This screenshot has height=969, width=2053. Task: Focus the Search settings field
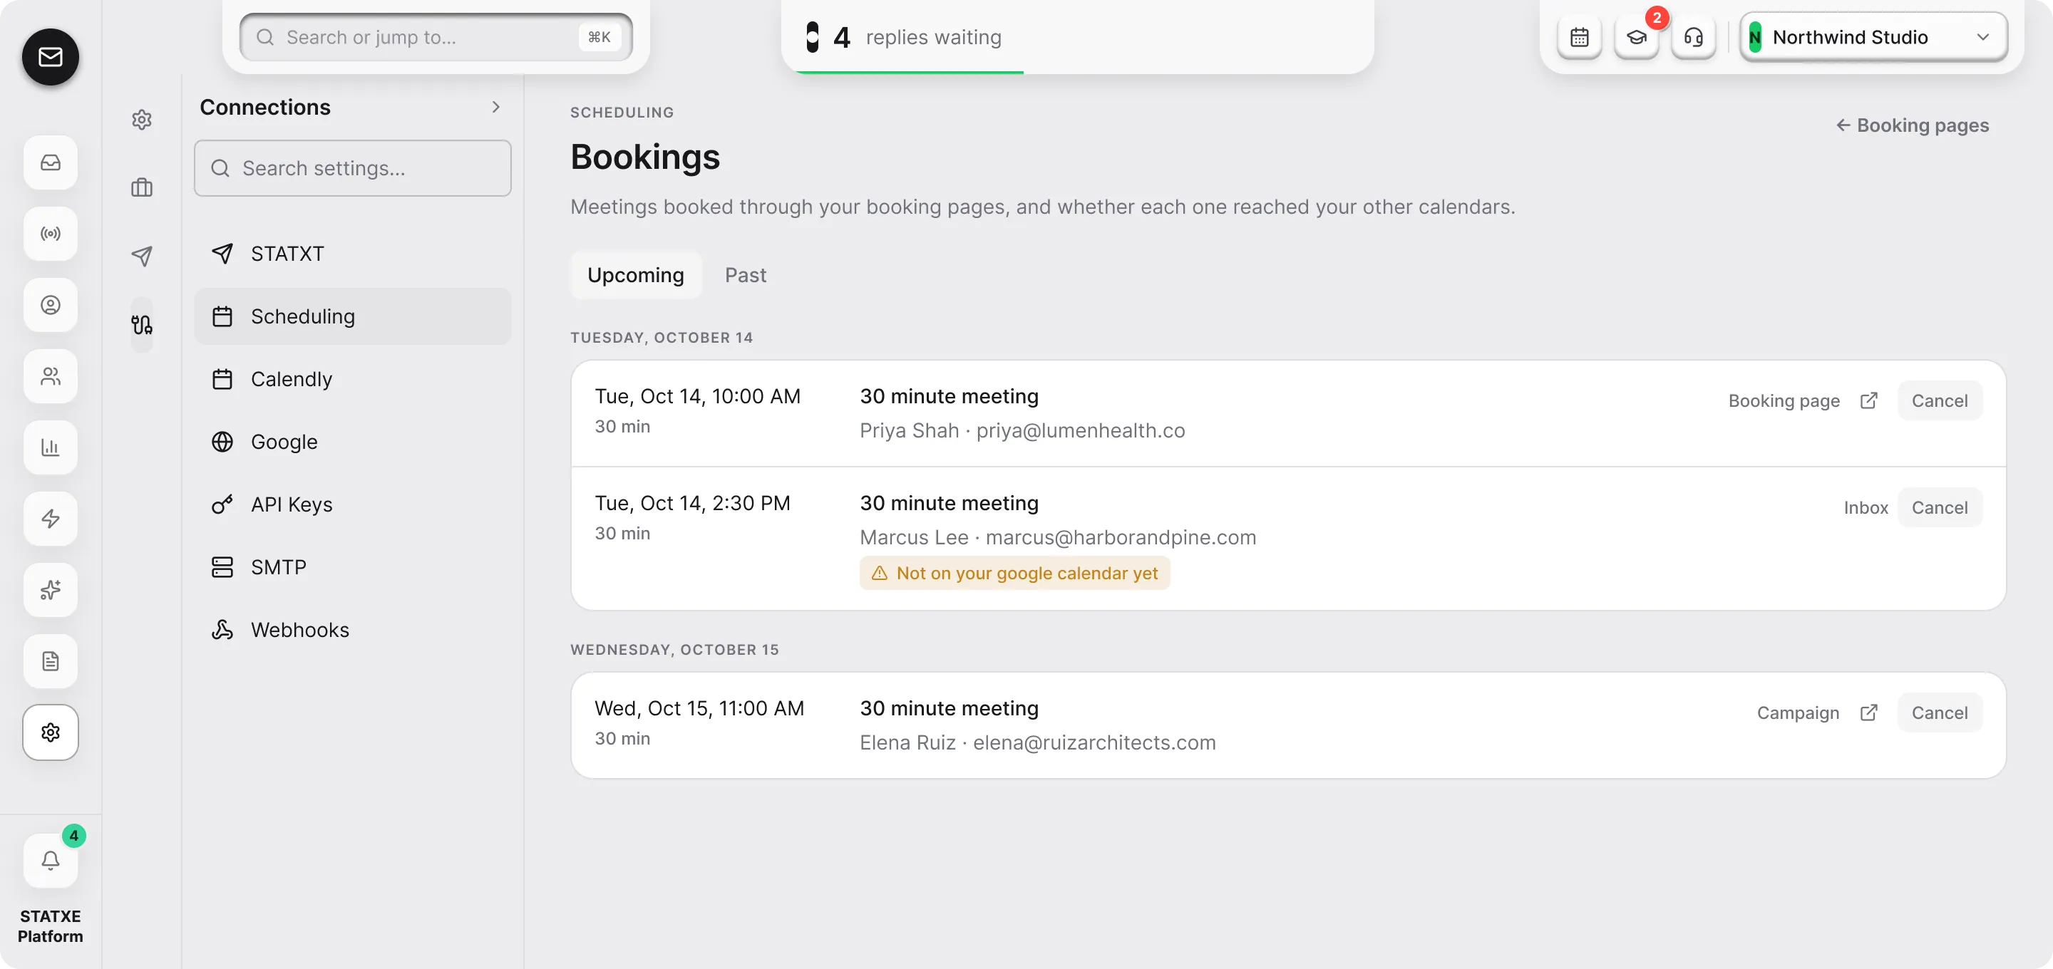pyautogui.click(x=352, y=168)
